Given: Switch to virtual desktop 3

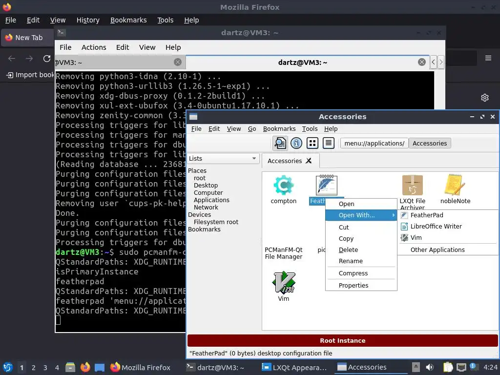Looking at the screenshot, I should (x=45, y=368).
